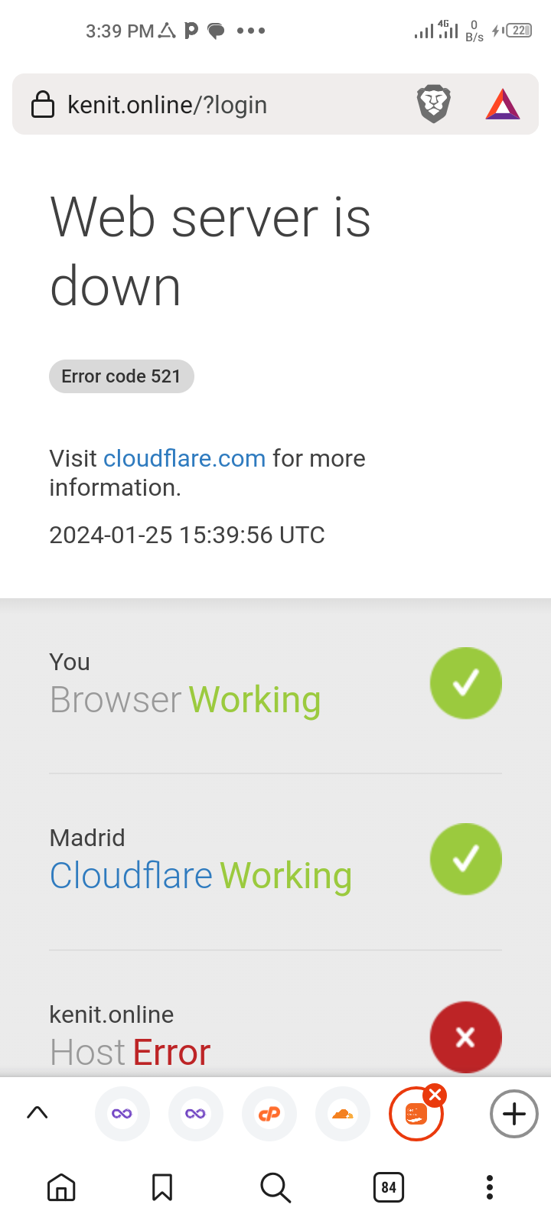Tap the Brave Shields lion icon

pos(434,104)
